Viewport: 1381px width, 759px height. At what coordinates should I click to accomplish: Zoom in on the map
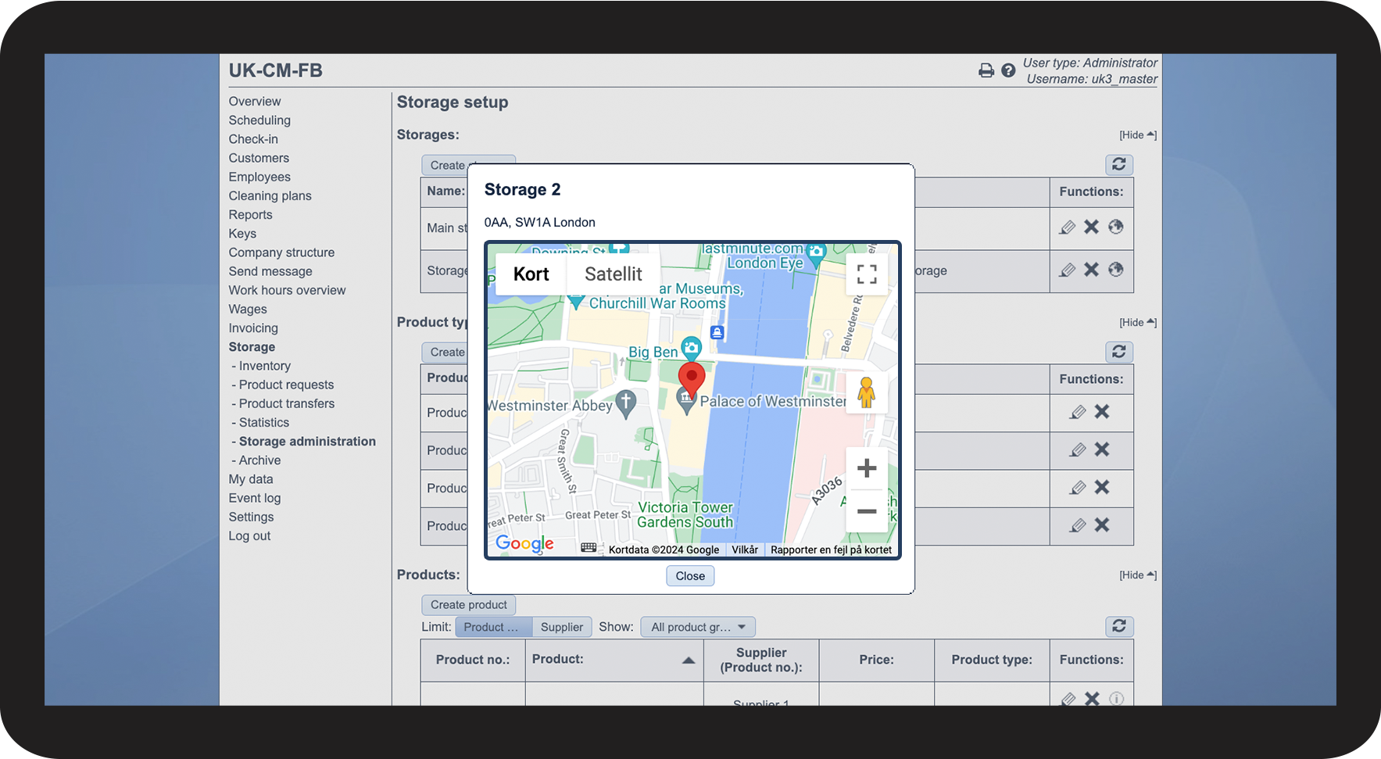click(x=866, y=468)
